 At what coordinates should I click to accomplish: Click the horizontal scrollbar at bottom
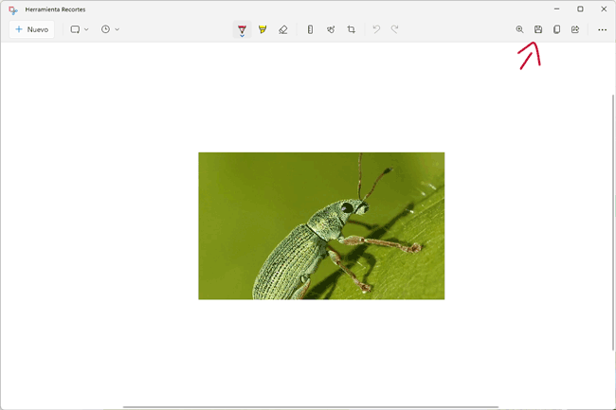pos(311,407)
